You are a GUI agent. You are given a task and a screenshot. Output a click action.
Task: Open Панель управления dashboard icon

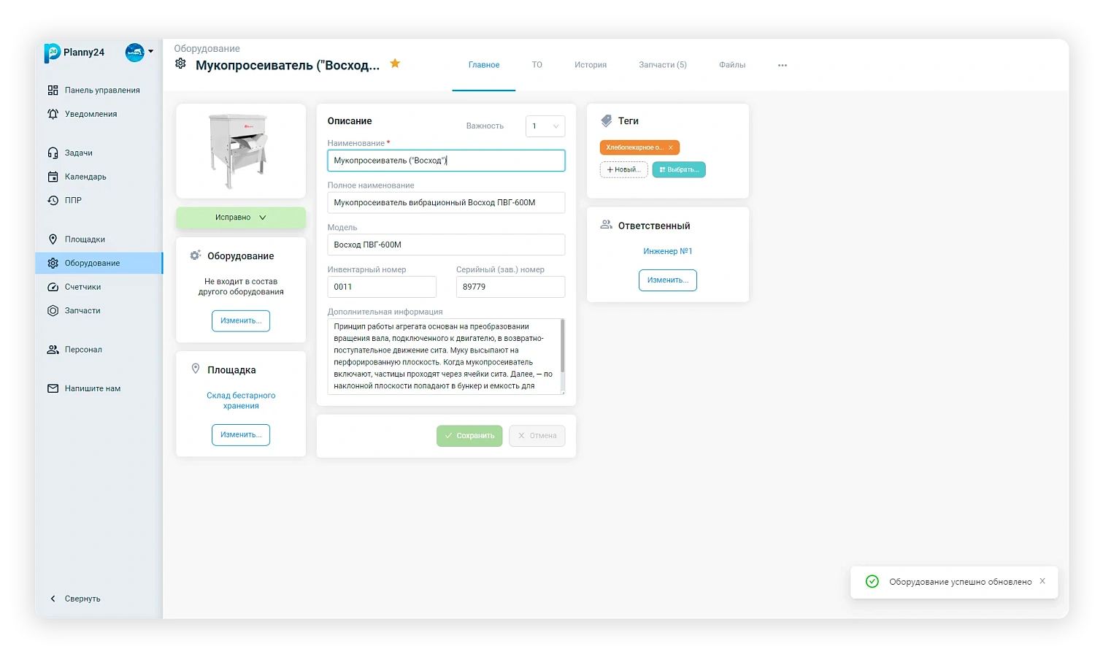pyautogui.click(x=53, y=91)
